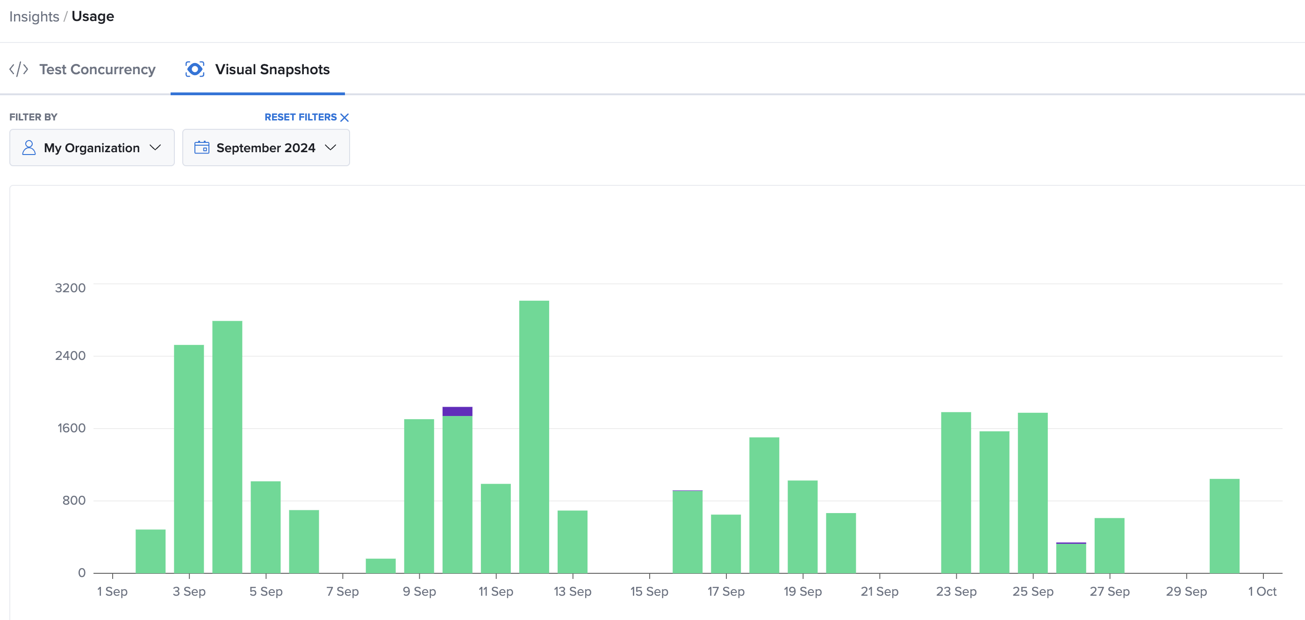
Task: Click the Test Concurrency panel icon
Action: 19,69
